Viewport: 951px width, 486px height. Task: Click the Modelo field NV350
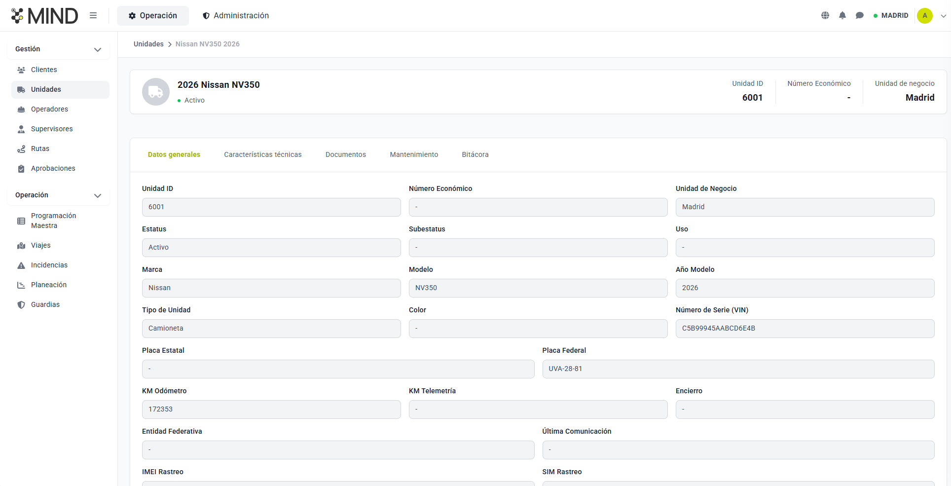538,288
